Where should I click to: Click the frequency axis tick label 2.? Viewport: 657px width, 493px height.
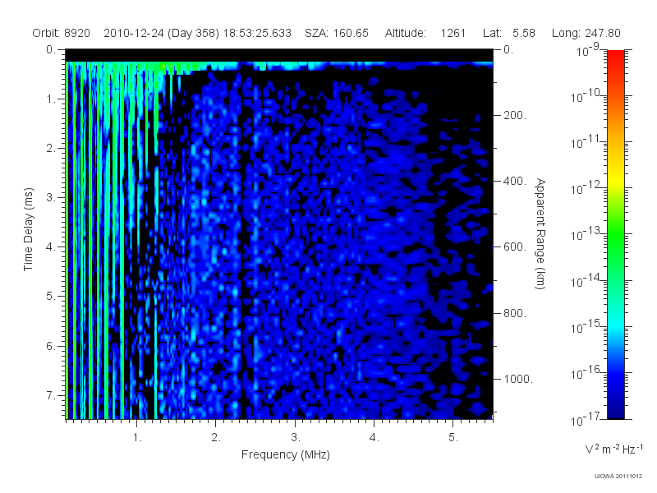(216, 438)
